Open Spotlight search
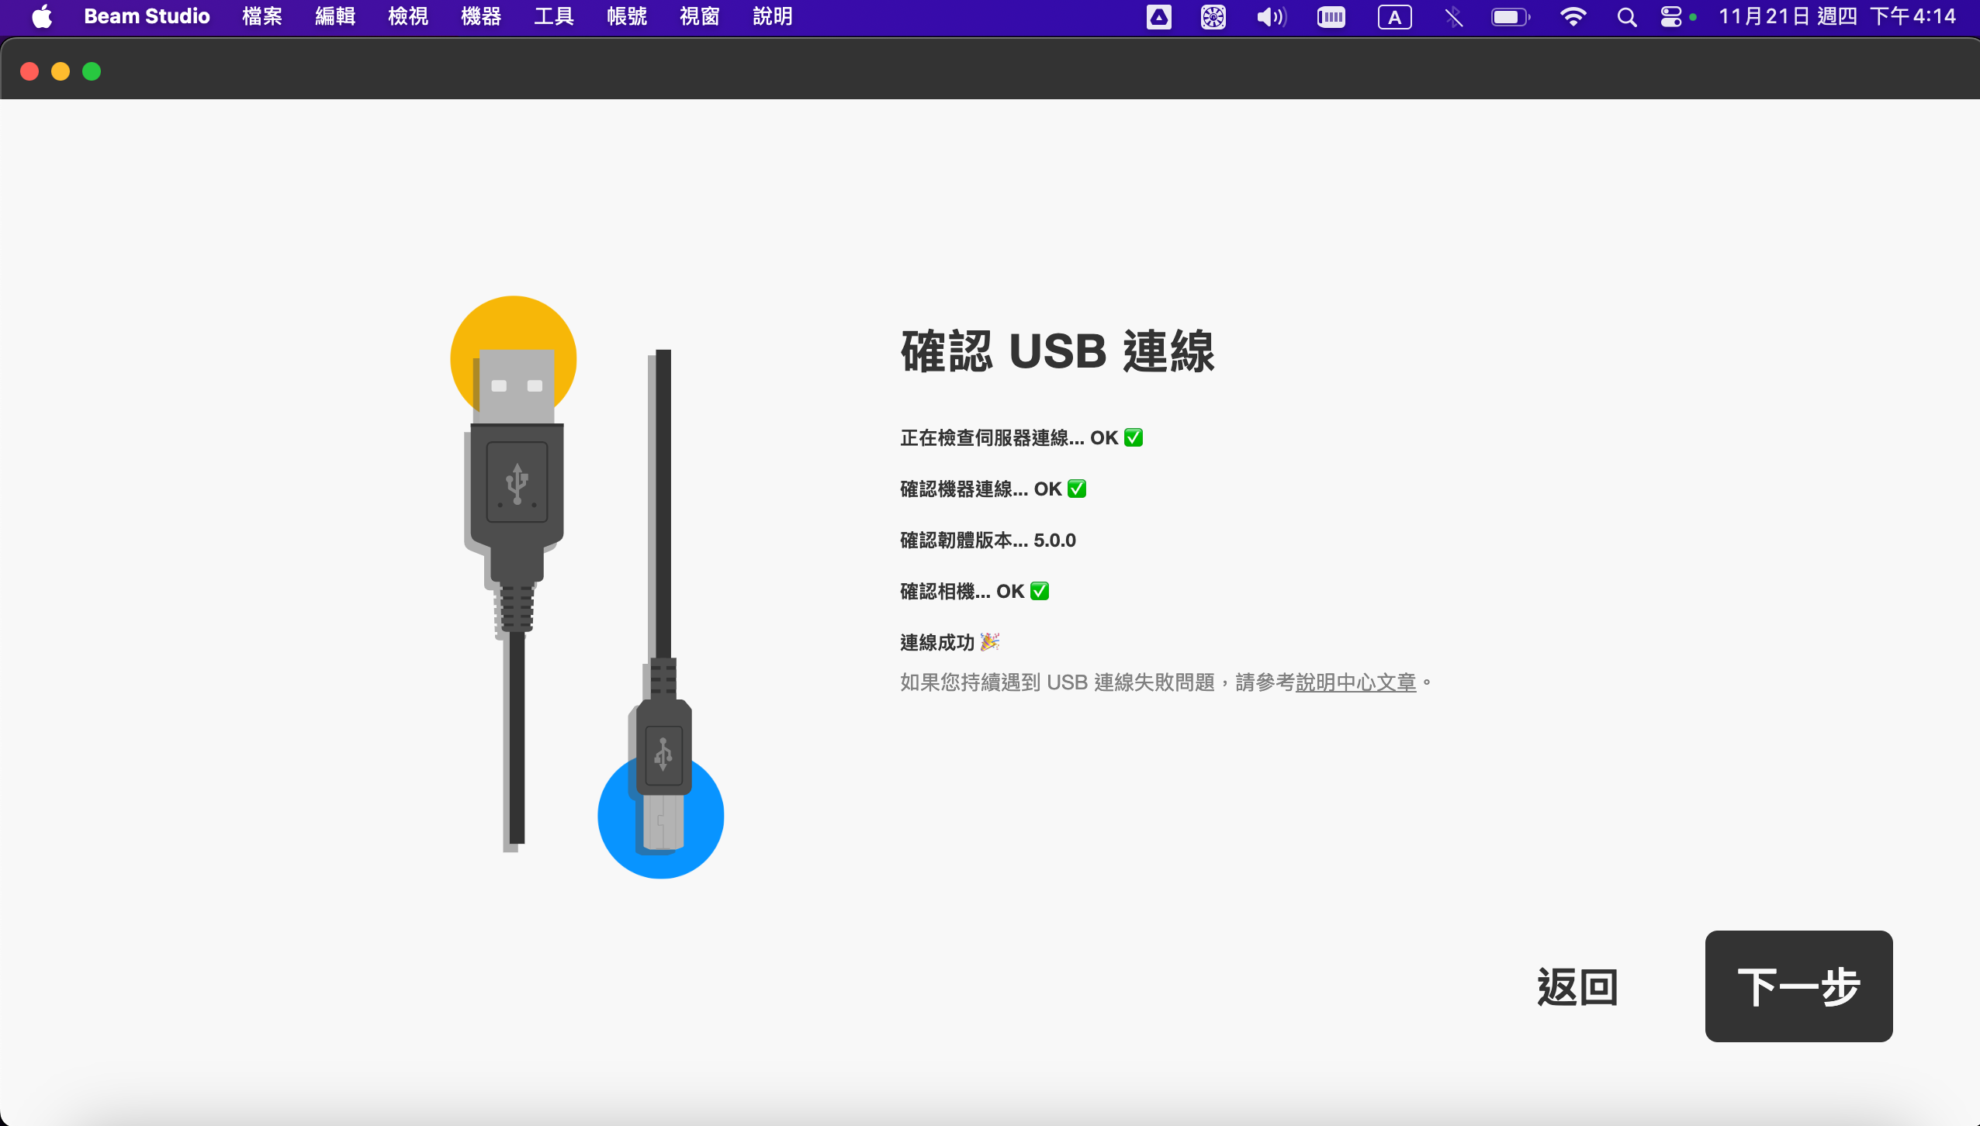Screen dimensions: 1980x1126 pyautogui.click(x=1627, y=17)
